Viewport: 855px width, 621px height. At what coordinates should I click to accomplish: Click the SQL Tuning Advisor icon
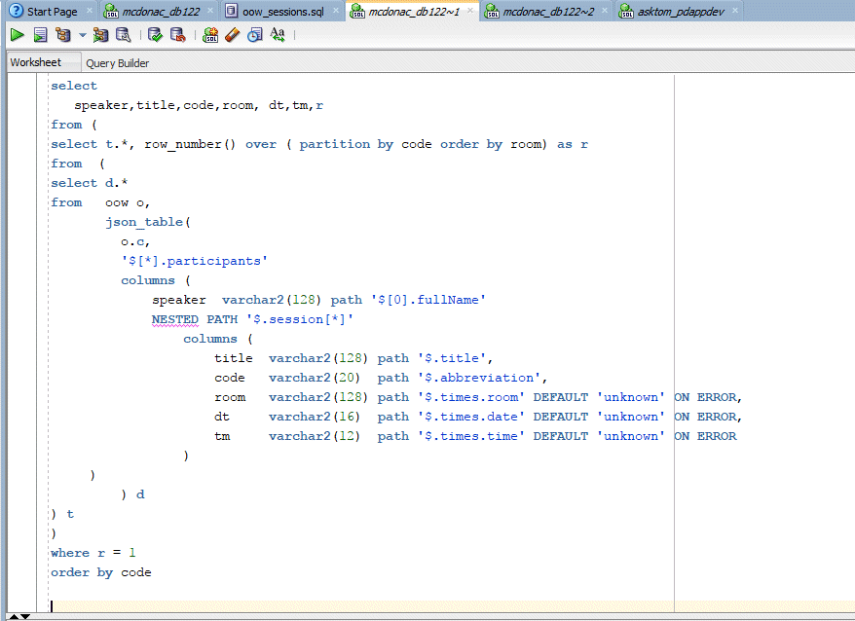click(123, 35)
